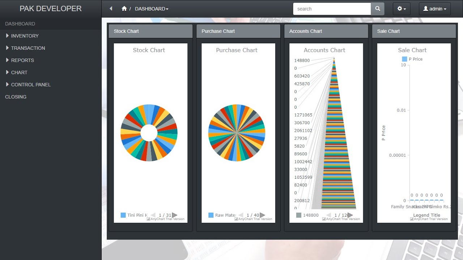Screen dimensions: 463x260
Task: Click the Stock Chart panel header
Action: (150, 31)
